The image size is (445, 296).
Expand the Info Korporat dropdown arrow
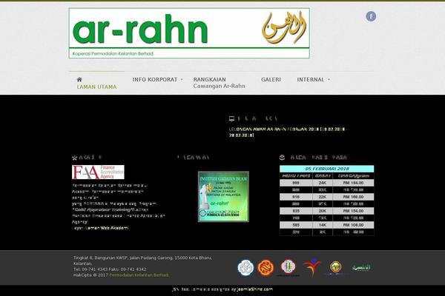[182, 80]
